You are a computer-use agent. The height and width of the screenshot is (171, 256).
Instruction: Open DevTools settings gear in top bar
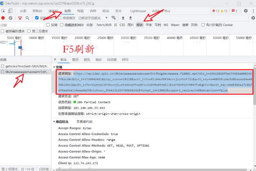[246, 11]
